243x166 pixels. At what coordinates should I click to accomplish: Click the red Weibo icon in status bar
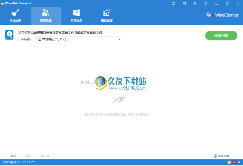234,162
